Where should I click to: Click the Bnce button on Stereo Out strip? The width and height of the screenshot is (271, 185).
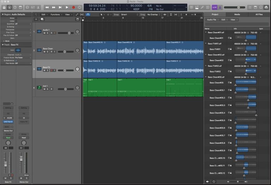tap(26, 175)
